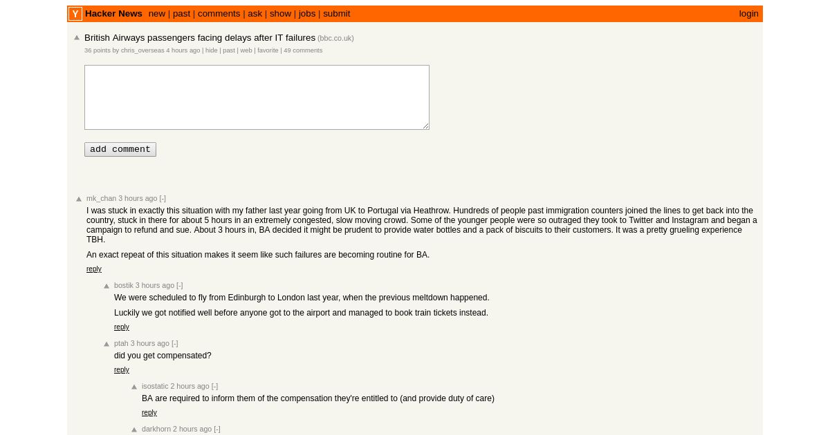Image resolution: width=830 pixels, height=435 pixels.
Task: Upvote isostatic's comment
Action: click(x=134, y=387)
